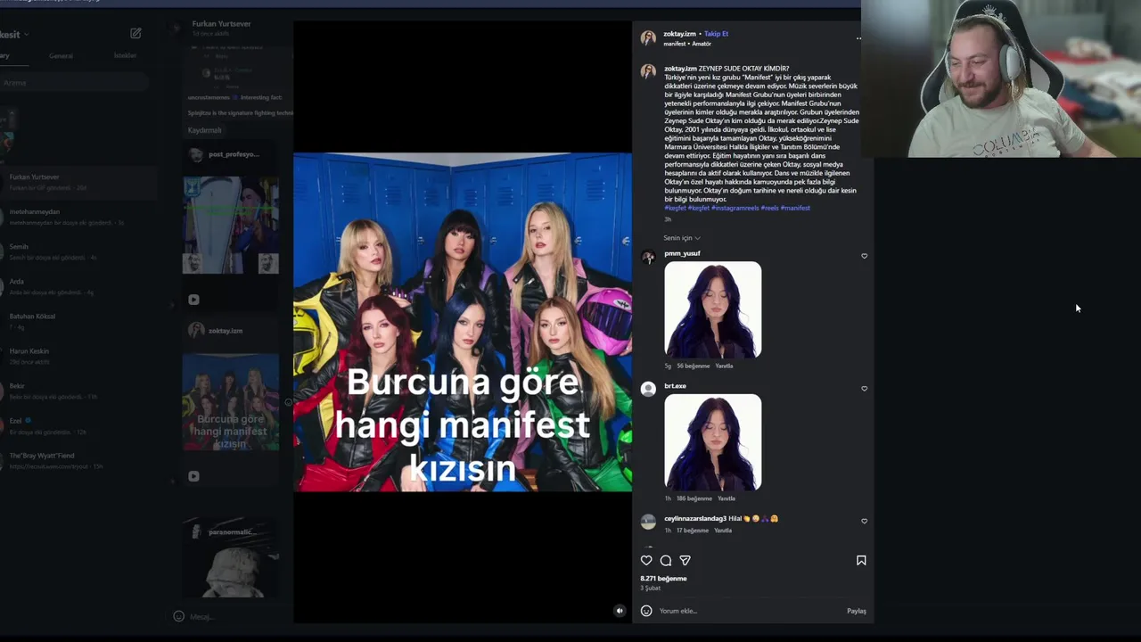Click Yanıtla under brt.exe's comment
Screen dimensions: 1141x642
[x=726, y=498]
